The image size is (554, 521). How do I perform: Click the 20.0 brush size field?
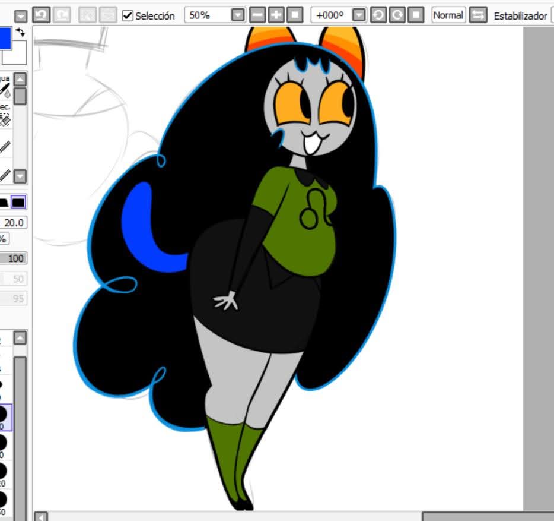[x=14, y=223]
